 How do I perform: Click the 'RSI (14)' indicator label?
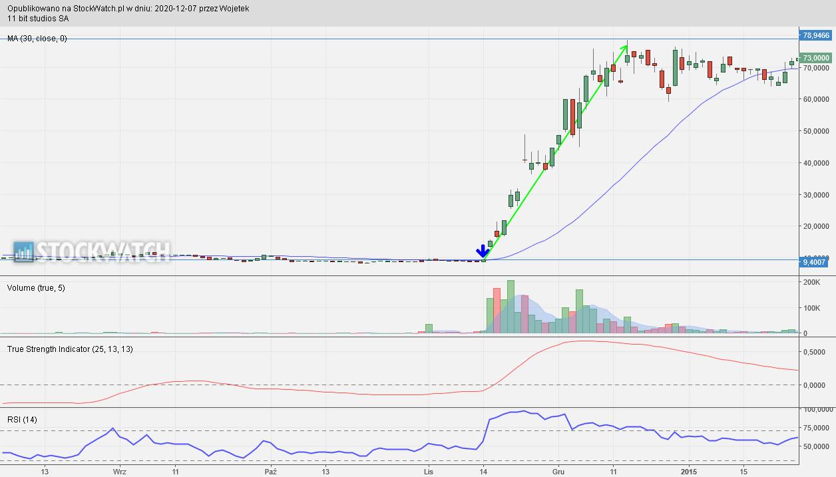22,419
